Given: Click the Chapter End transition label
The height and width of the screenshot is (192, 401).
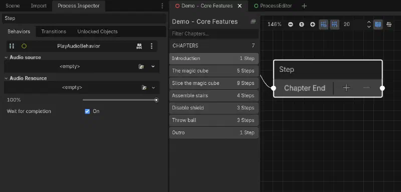Looking at the screenshot, I should pos(305,88).
